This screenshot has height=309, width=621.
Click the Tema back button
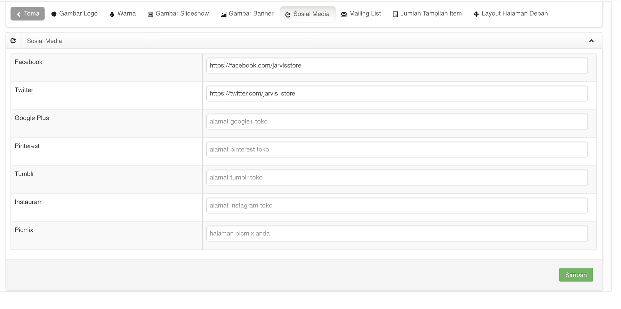tap(28, 13)
